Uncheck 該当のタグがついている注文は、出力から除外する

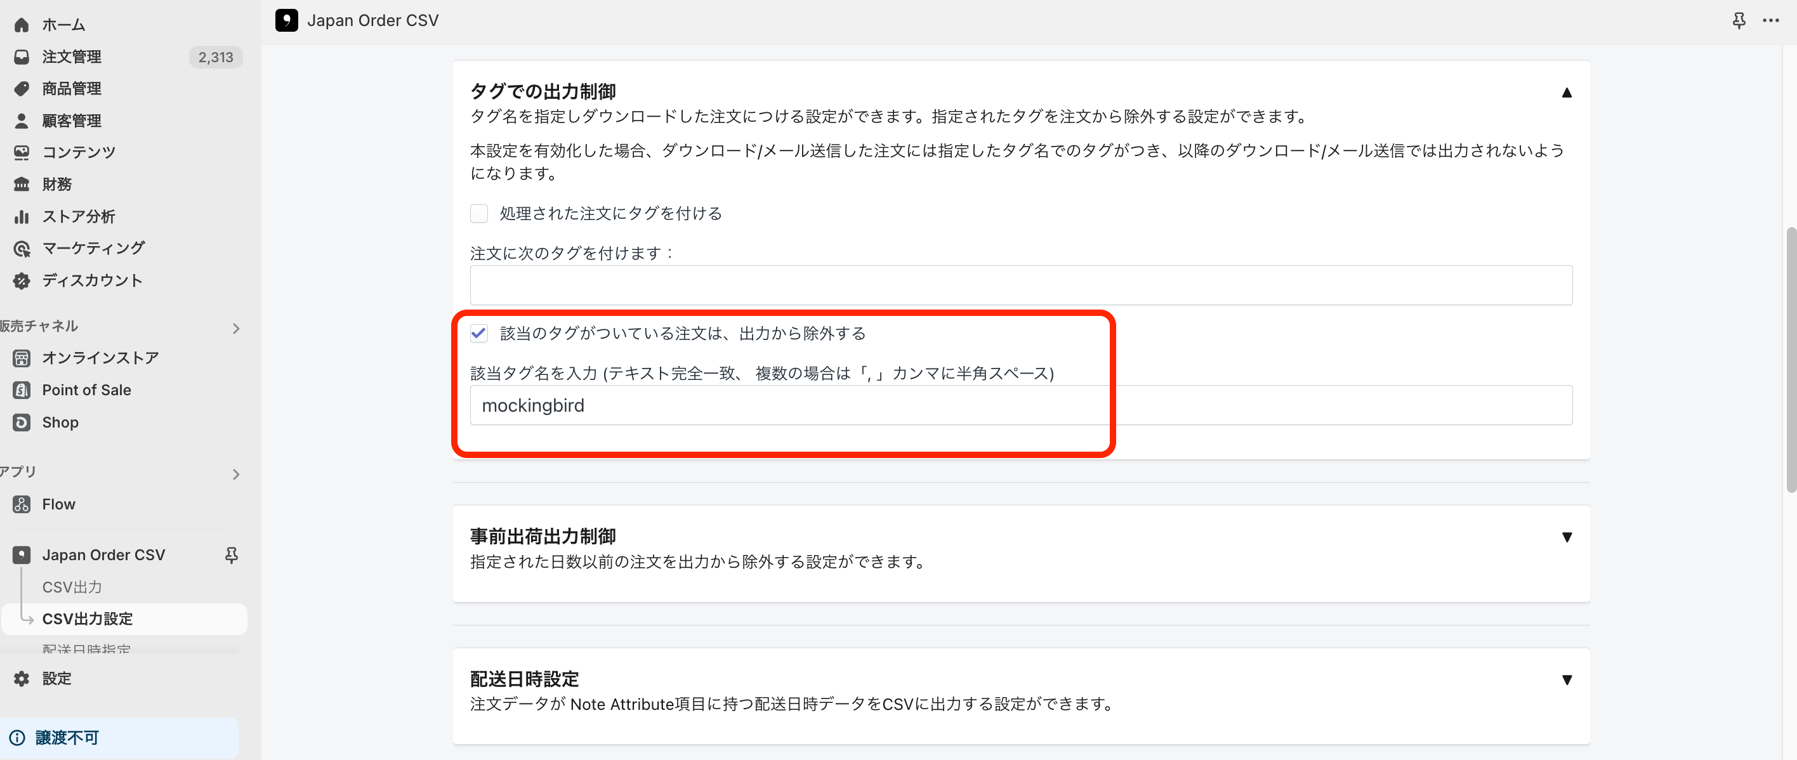479,334
